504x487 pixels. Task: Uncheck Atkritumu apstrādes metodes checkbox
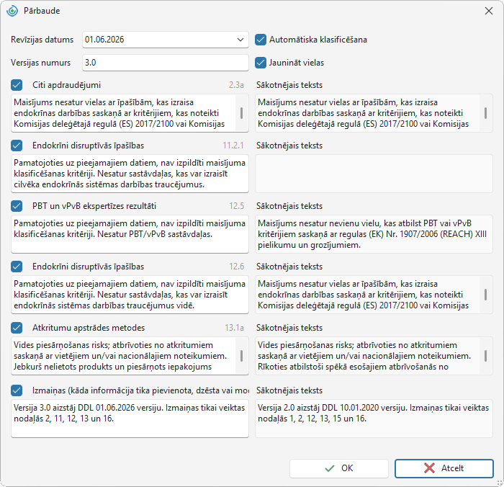coord(17,328)
